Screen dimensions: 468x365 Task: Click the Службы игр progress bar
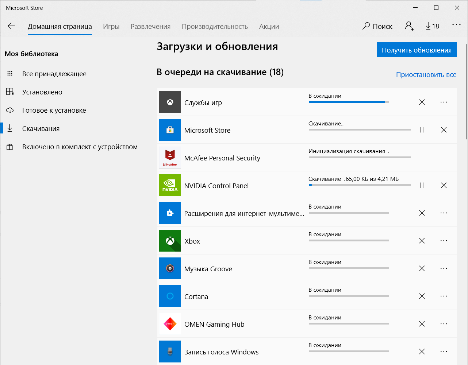[x=349, y=102]
